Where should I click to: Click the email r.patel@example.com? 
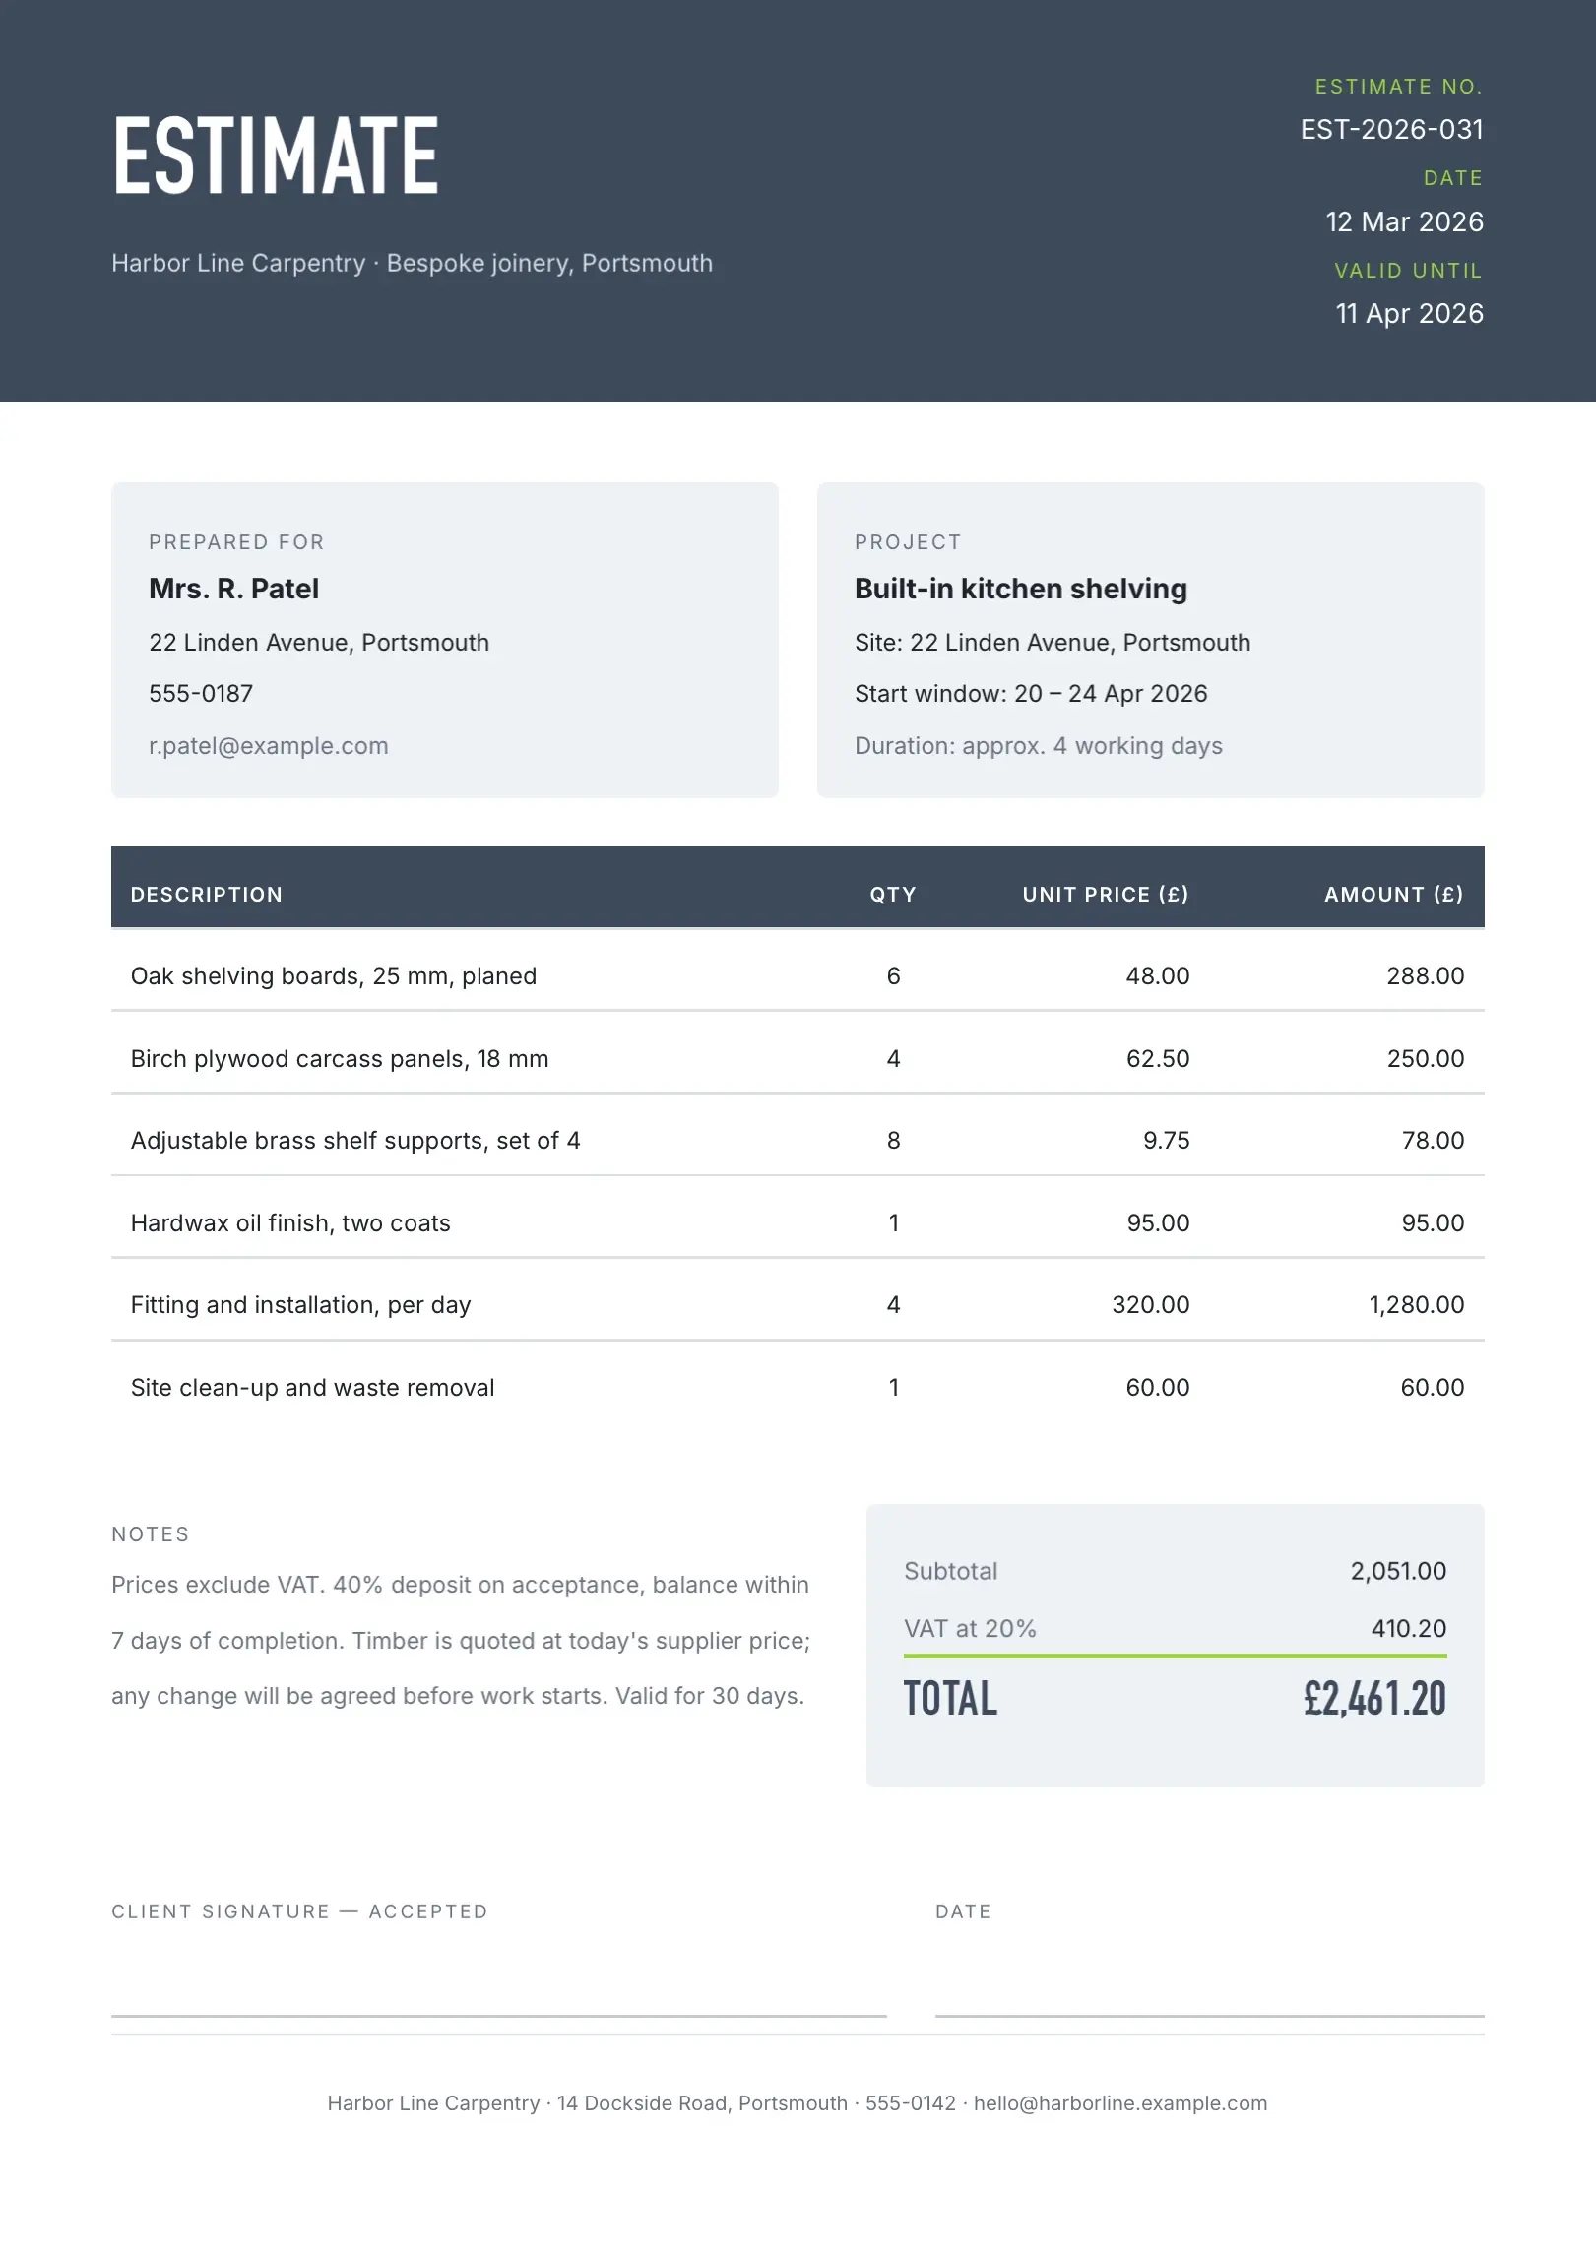point(268,746)
